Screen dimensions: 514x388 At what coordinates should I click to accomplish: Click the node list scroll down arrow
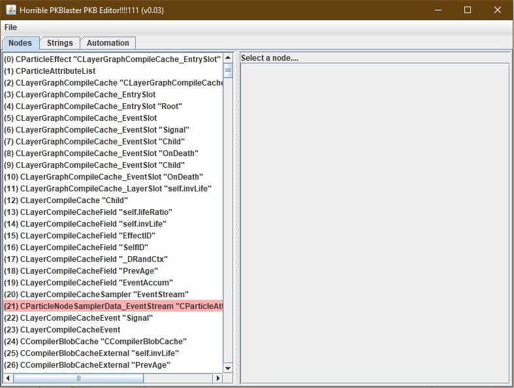pyautogui.click(x=228, y=368)
